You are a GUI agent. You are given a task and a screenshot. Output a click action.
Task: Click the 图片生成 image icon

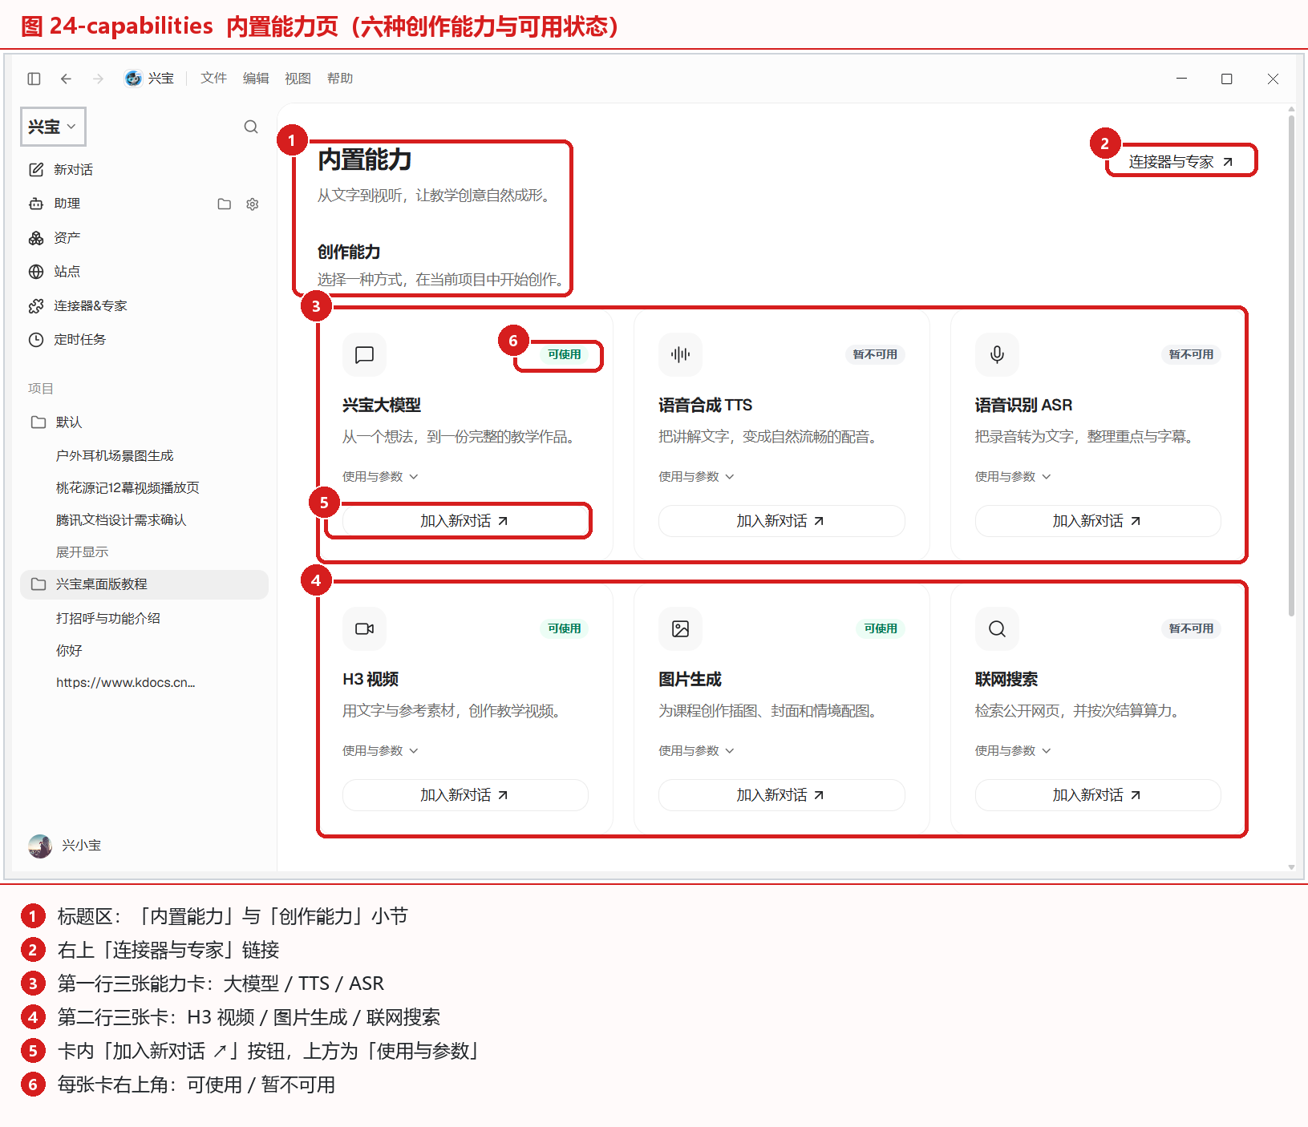(x=680, y=628)
